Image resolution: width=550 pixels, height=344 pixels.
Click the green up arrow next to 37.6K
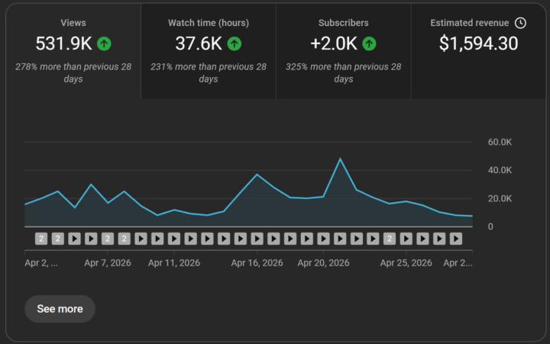pos(235,43)
